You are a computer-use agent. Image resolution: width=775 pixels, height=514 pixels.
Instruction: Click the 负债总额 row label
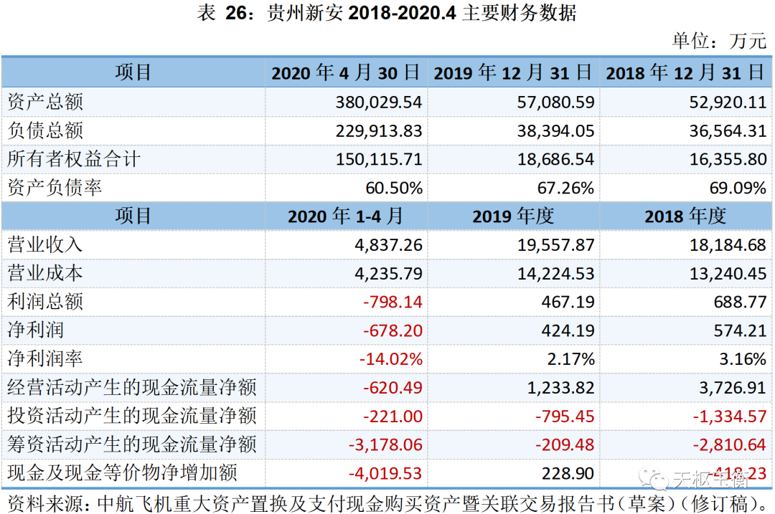[x=45, y=130]
